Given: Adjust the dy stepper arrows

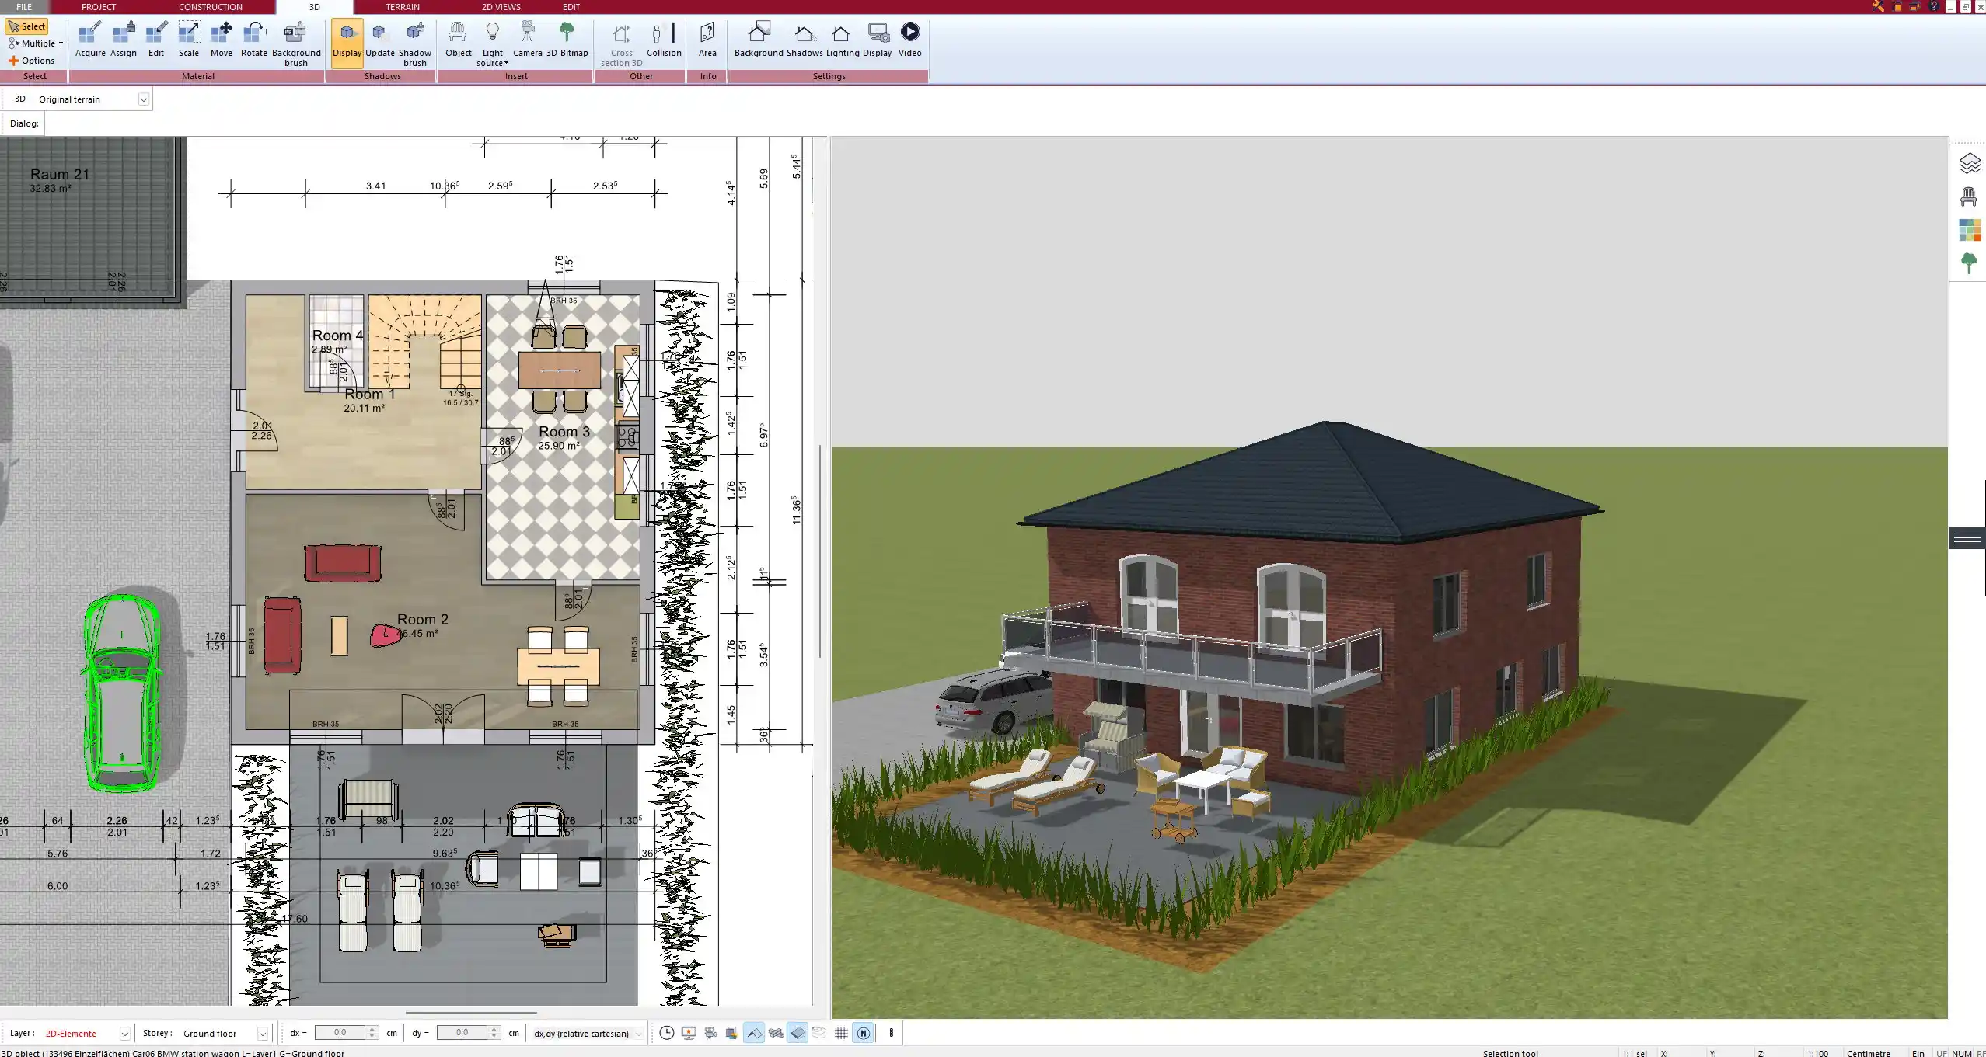Looking at the screenshot, I should click(494, 1033).
